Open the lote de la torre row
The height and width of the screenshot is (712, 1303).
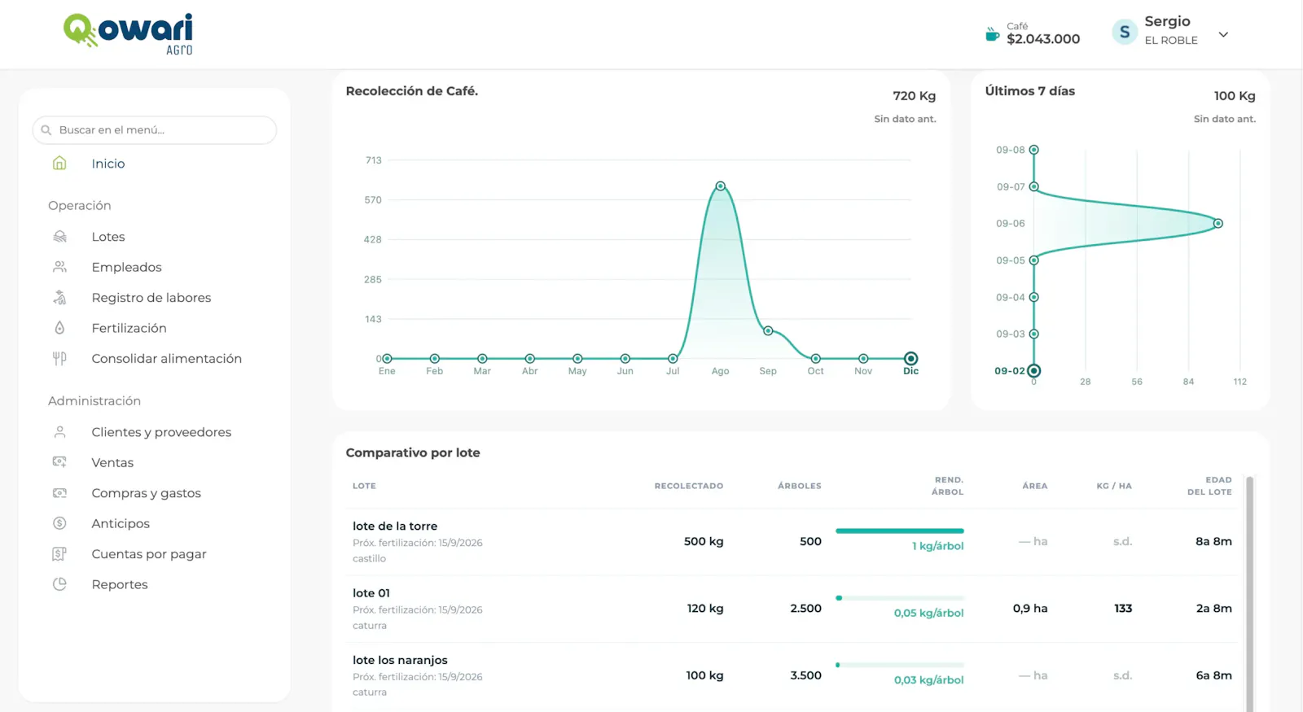click(792, 542)
